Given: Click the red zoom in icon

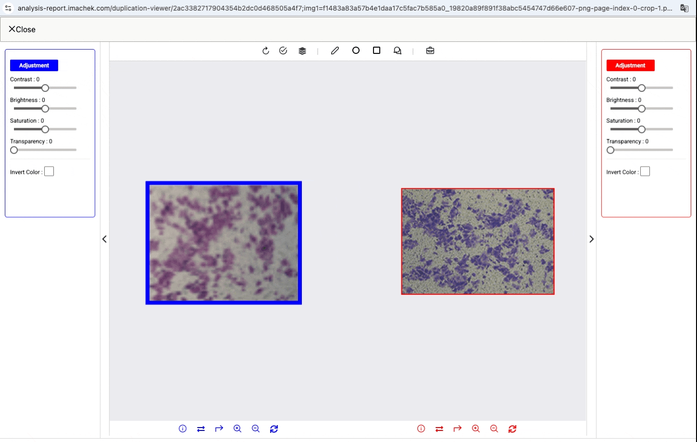Looking at the screenshot, I should 476,429.
